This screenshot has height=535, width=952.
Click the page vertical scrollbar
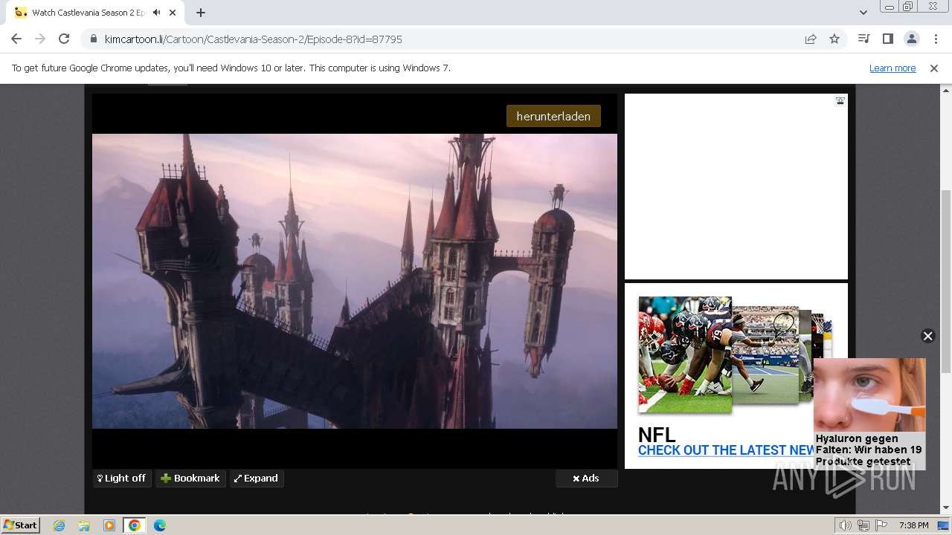pyautogui.click(x=946, y=281)
